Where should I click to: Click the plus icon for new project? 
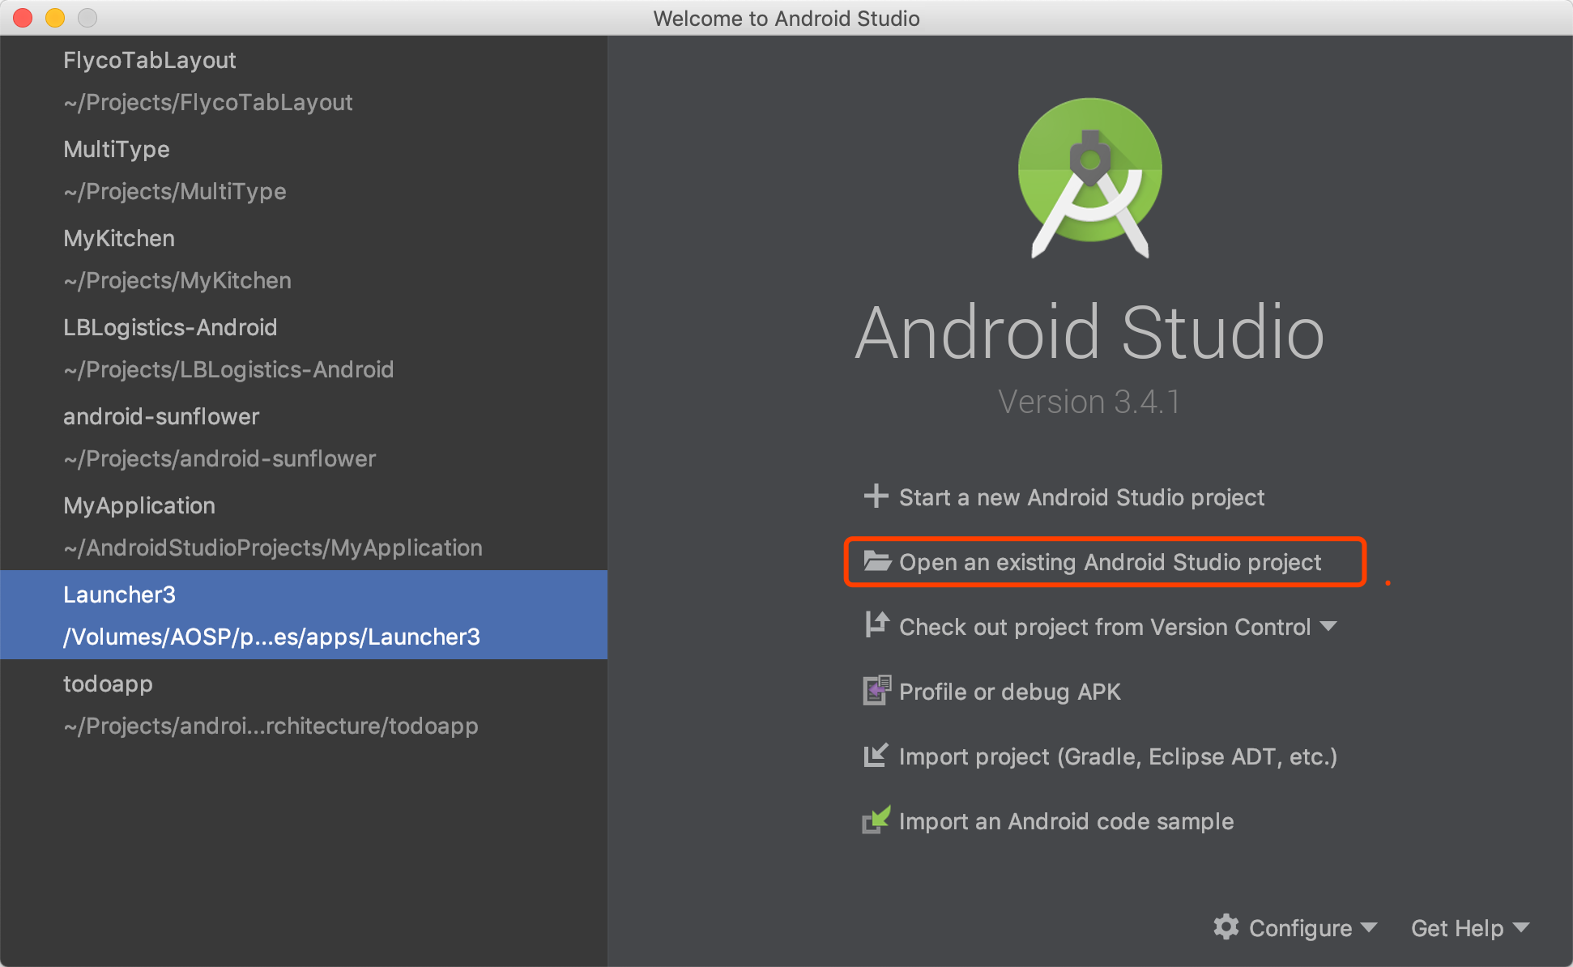click(x=876, y=496)
